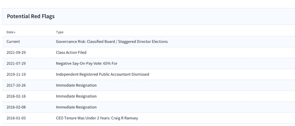This screenshot has height=126, width=295.
Task: Open the Governance Risk: Classified Board entry
Action: coord(112,42)
